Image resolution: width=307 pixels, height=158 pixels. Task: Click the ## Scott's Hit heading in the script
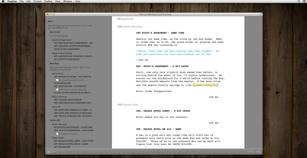click(x=125, y=19)
